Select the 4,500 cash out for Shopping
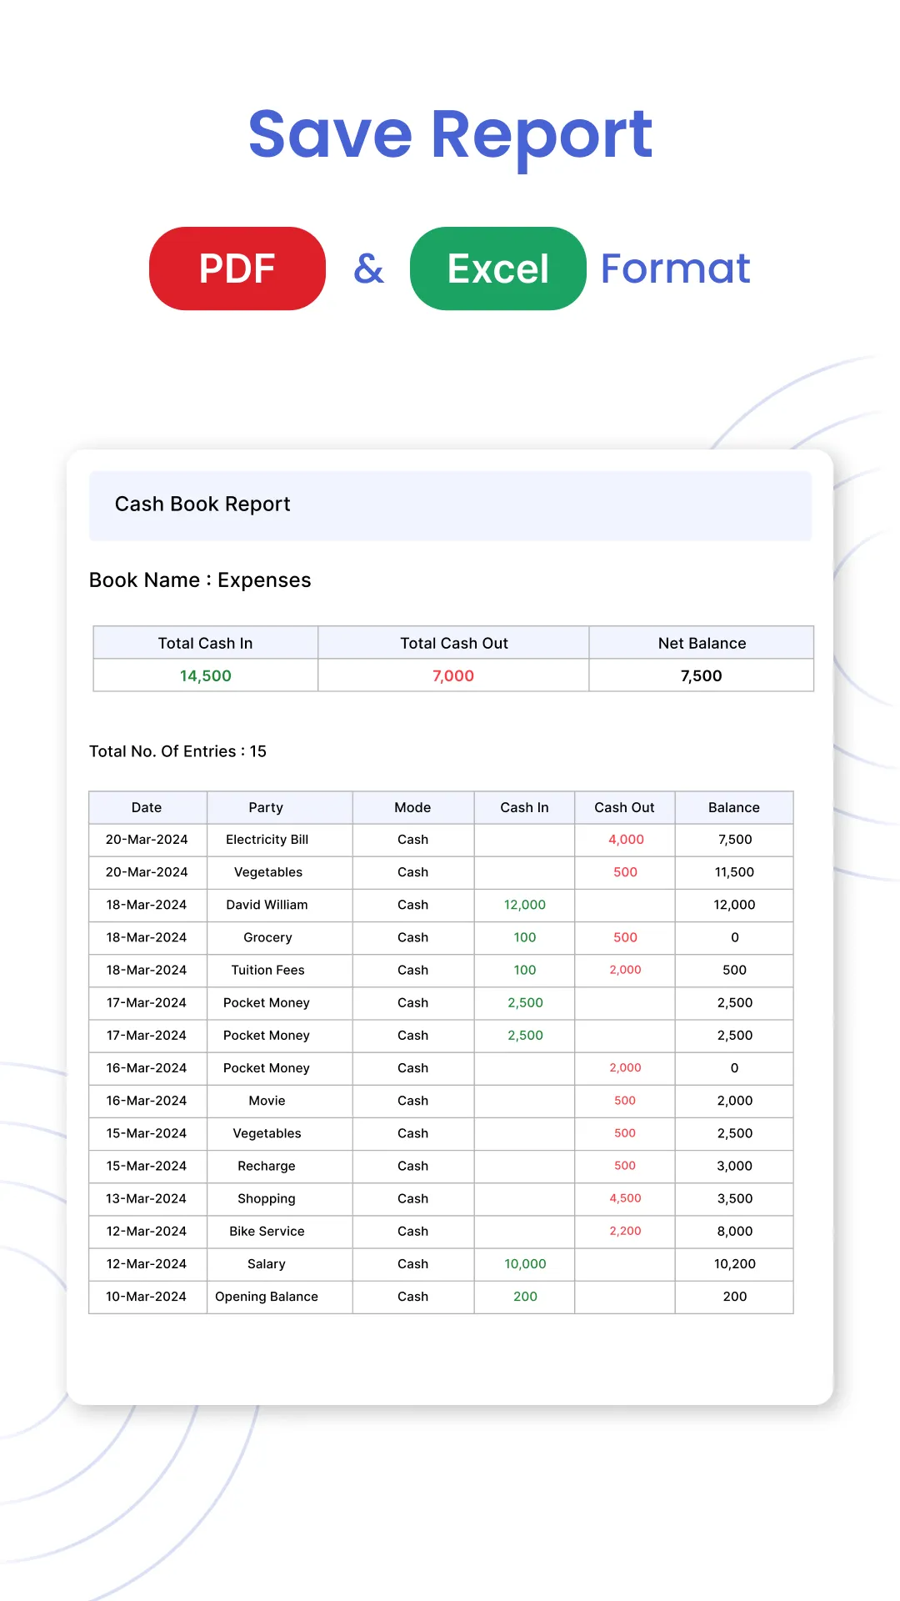Viewport: 900px width, 1601px height. tap(625, 1198)
